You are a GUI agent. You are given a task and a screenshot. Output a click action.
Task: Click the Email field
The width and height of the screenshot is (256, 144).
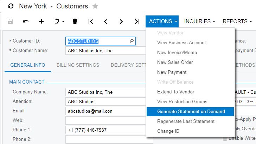105,111
